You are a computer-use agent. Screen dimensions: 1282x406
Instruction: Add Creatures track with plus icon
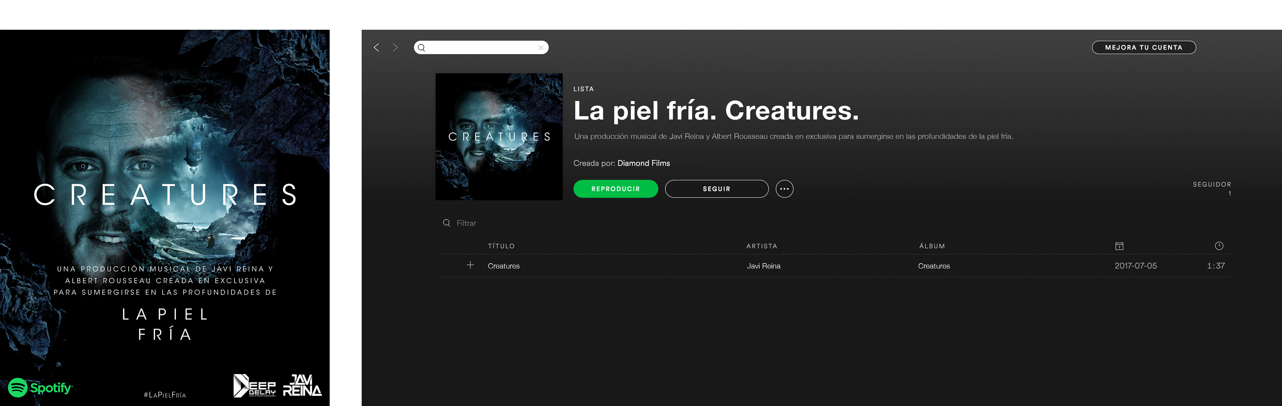pyautogui.click(x=470, y=265)
